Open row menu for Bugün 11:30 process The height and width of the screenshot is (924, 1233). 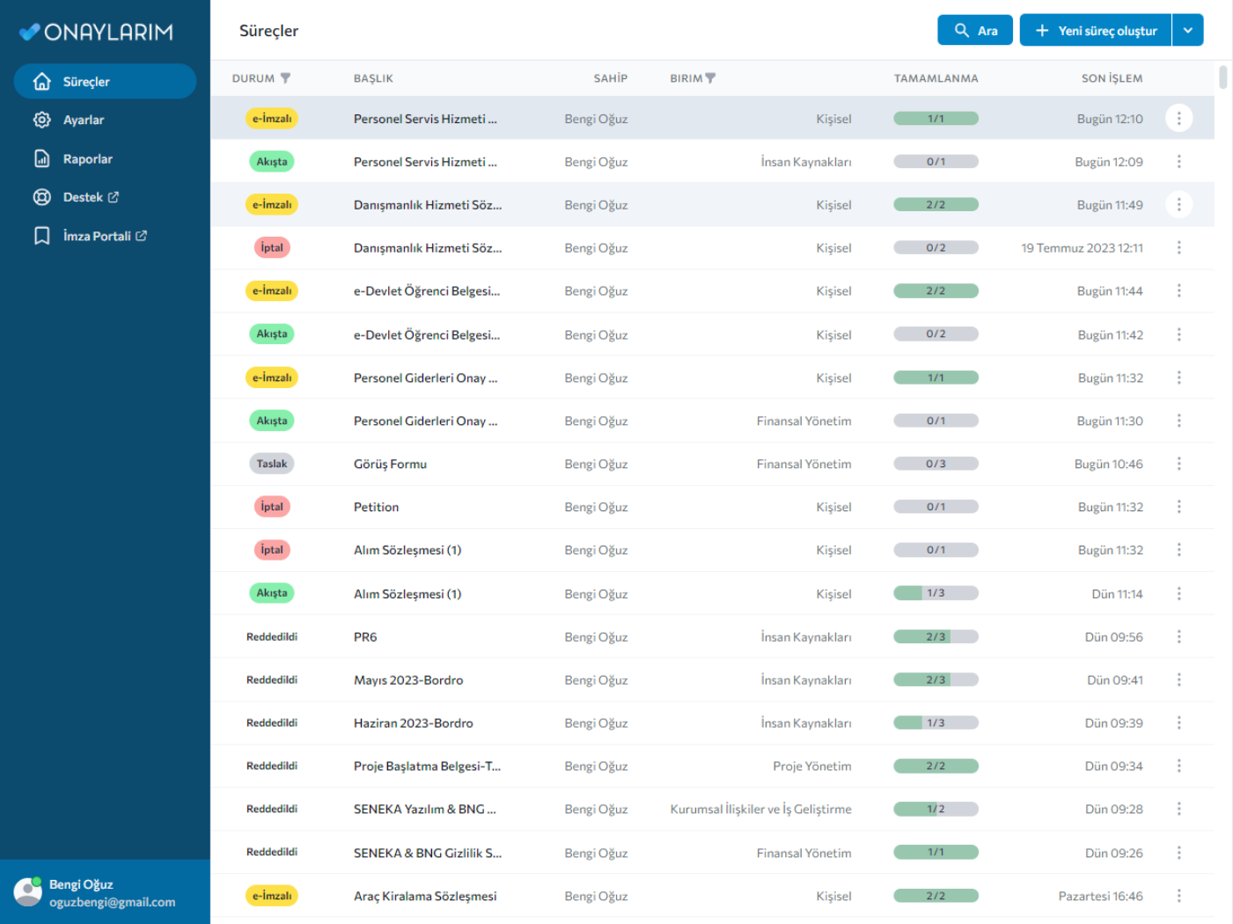pos(1178,421)
